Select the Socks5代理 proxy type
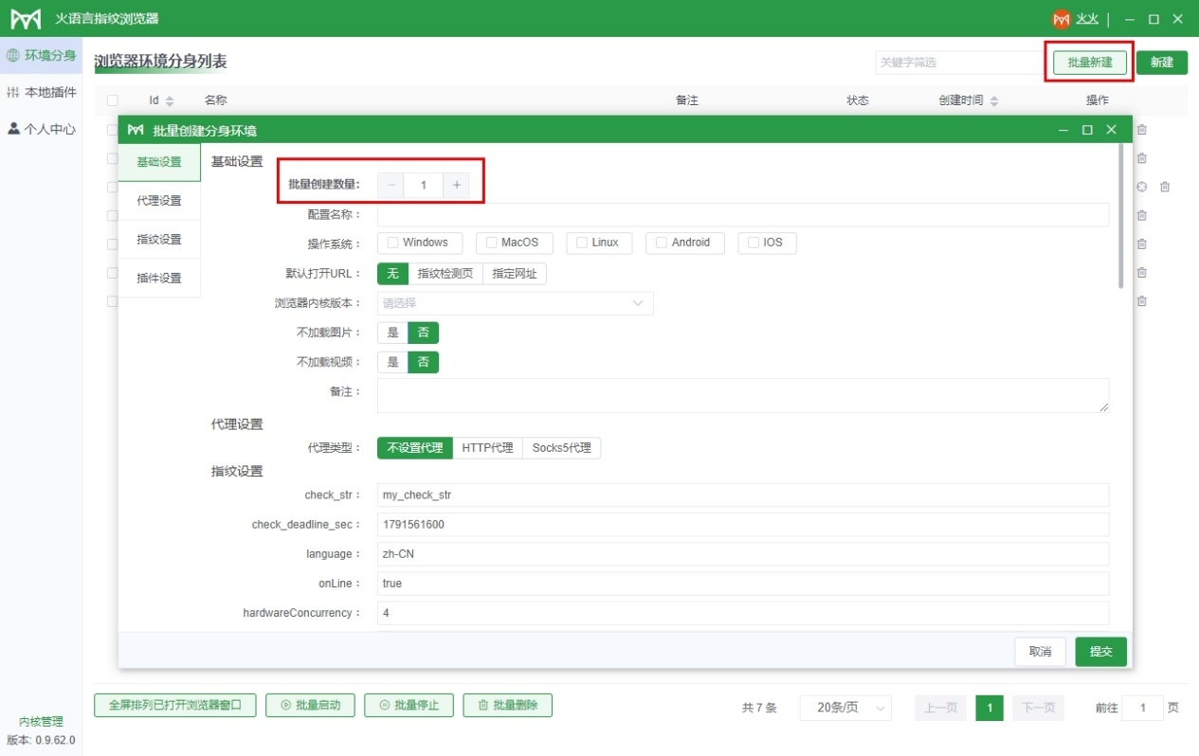1199x756 pixels. (x=561, y=447)
